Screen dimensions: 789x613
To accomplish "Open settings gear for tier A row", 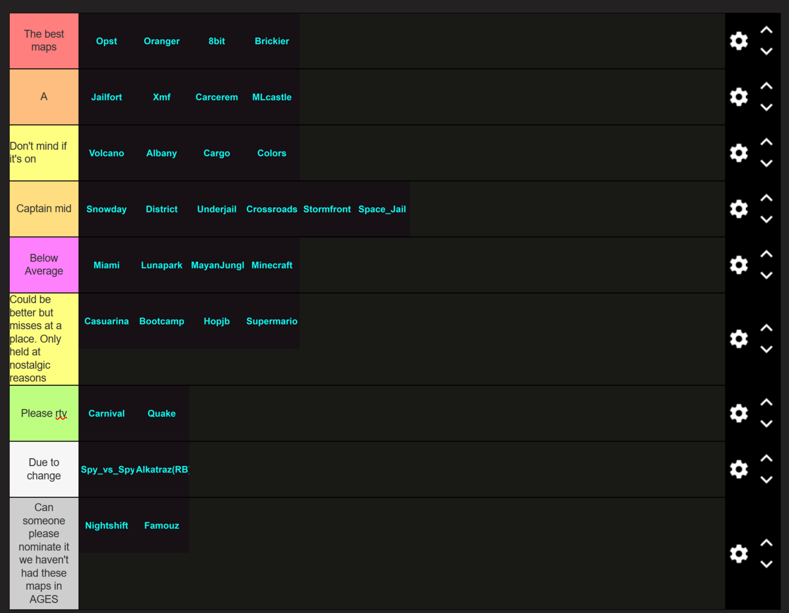I will tap(738, 97).
